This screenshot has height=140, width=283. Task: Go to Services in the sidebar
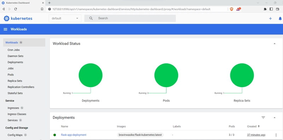(13, 120)
